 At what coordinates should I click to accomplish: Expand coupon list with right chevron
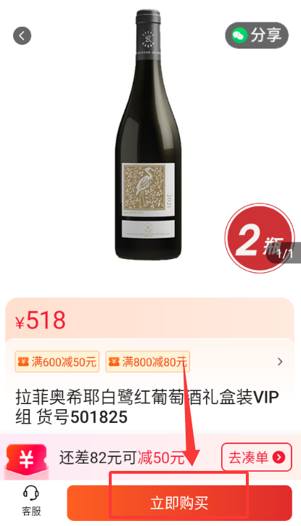pyautogui.click(x=280, y=361)
